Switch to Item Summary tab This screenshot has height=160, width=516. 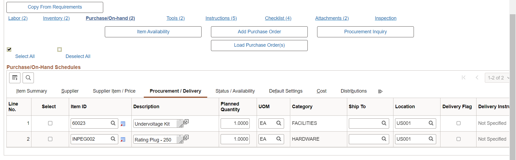click(31, 91)
